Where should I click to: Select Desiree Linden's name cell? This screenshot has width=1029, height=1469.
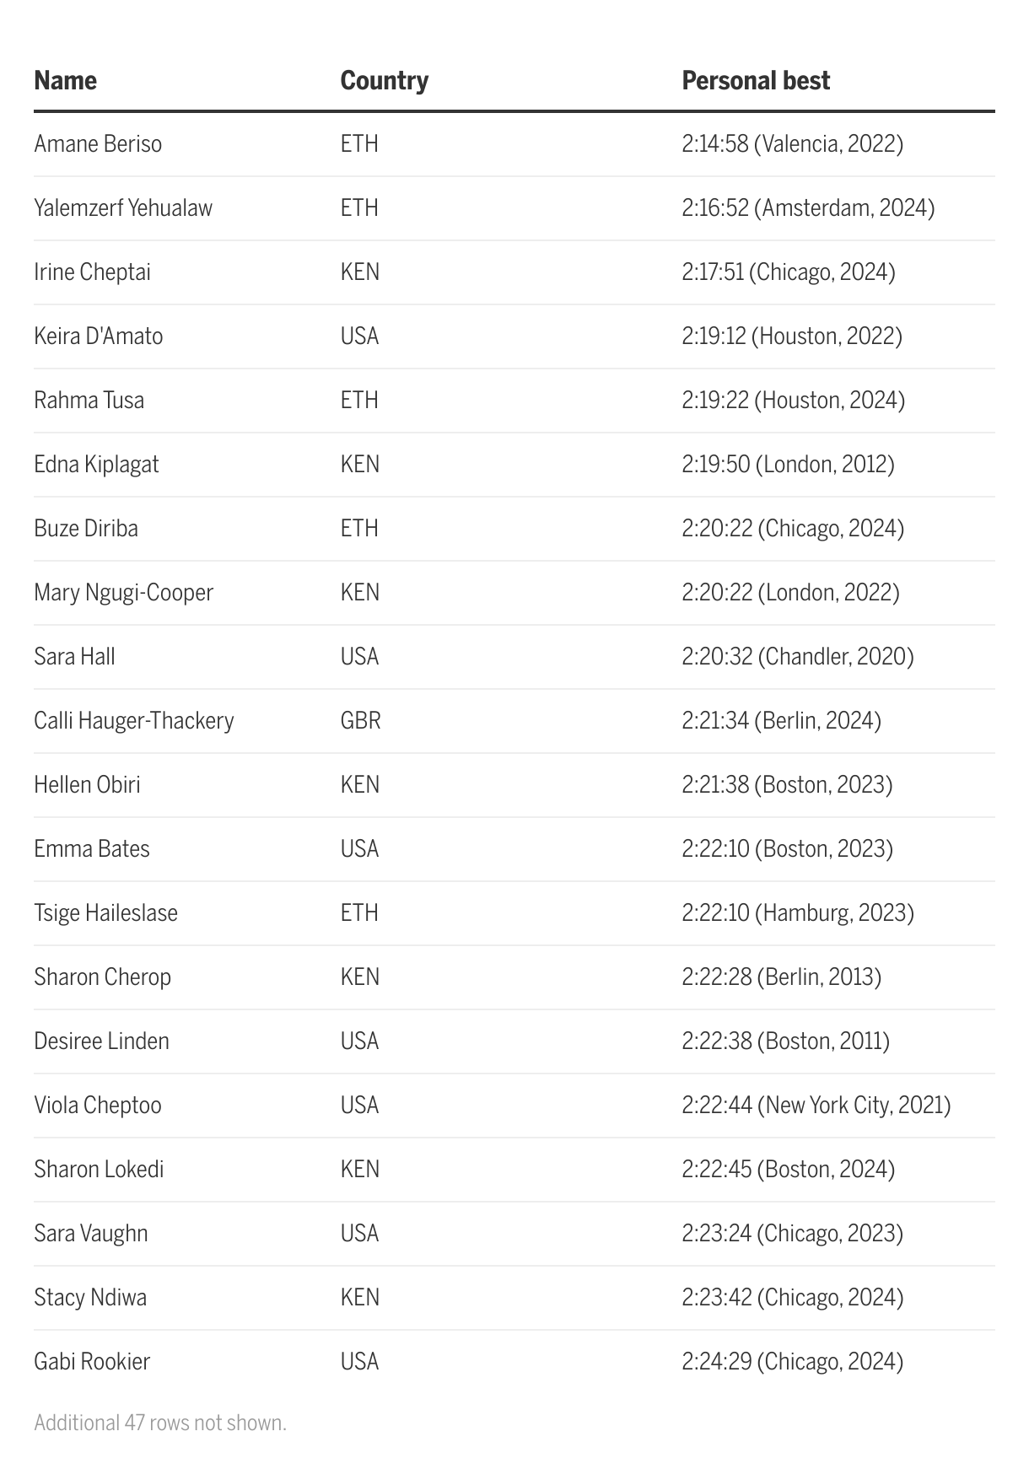(x=101, y=1041)
